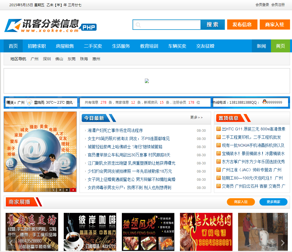Switch slideshow to slide 3
This screenshot has width=292, height=252.
tap(66, 190)
